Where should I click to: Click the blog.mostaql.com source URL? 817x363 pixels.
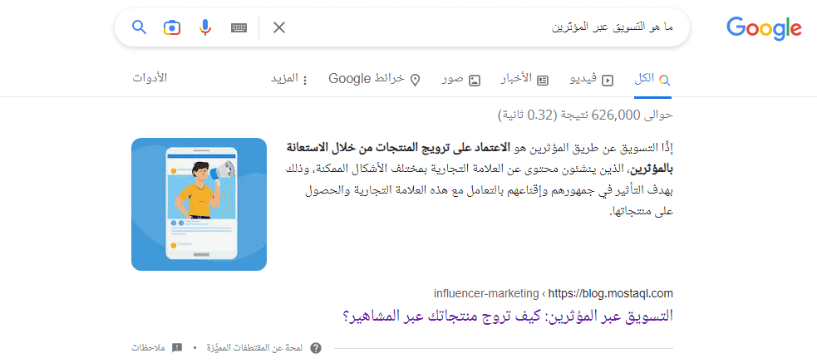(x=611, y=293)
